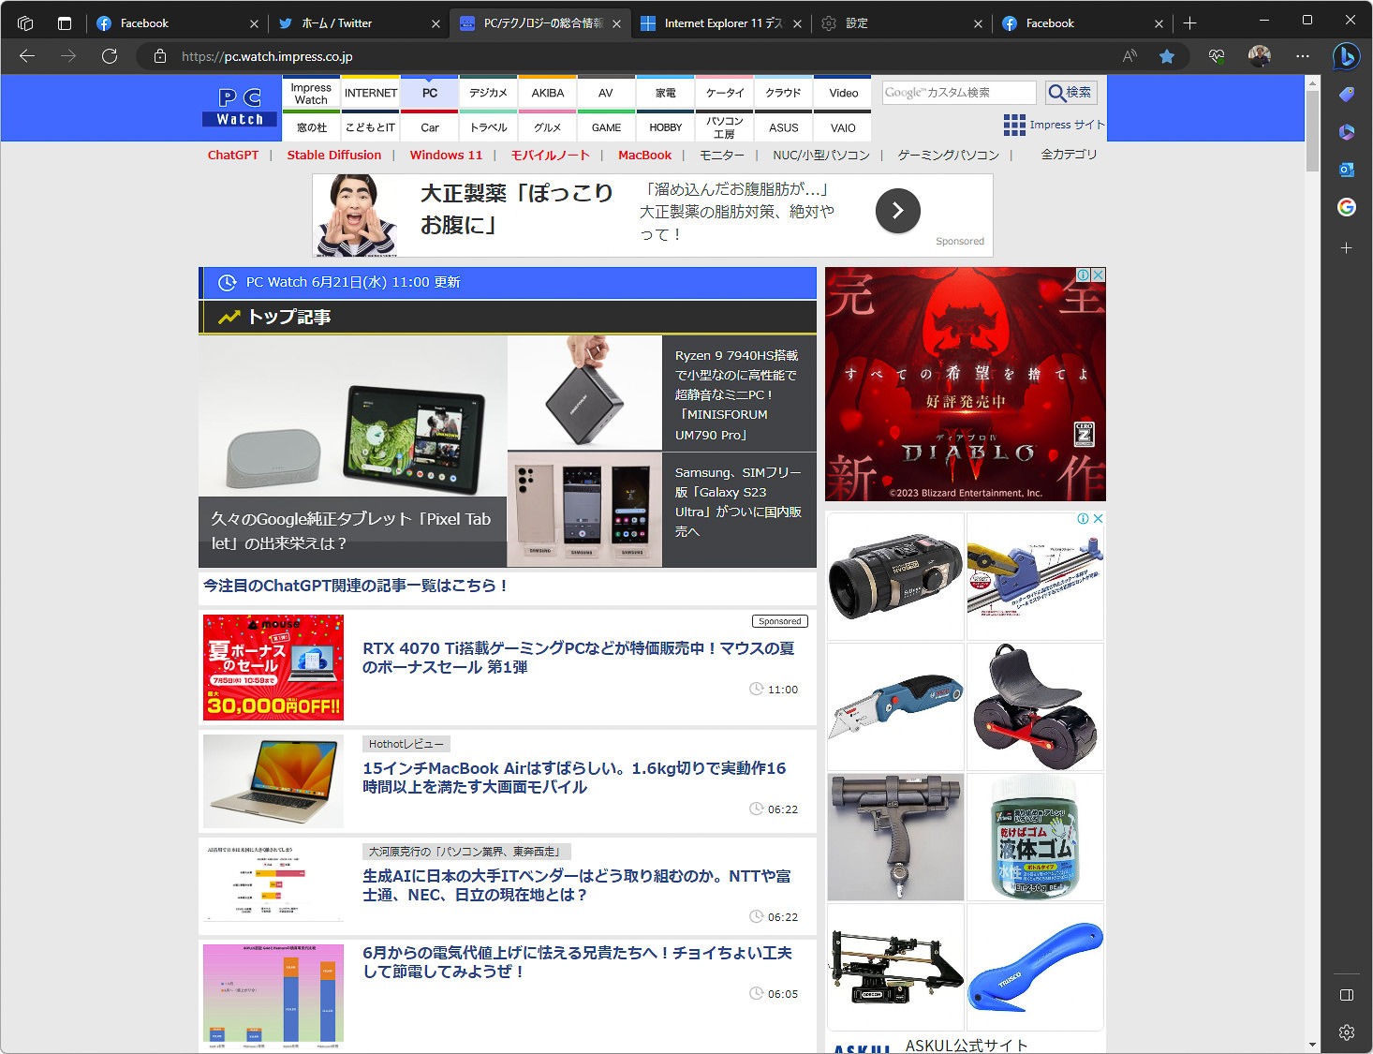
Task: Switch to the ホーム / Twitter tab
Action: click(x=357, y=23)
